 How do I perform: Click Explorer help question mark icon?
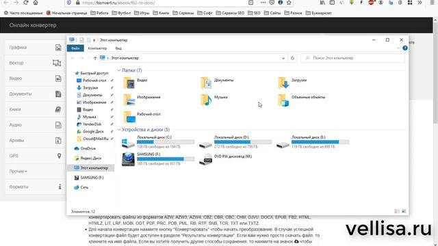pyautogui.click(x=404, y=49)
